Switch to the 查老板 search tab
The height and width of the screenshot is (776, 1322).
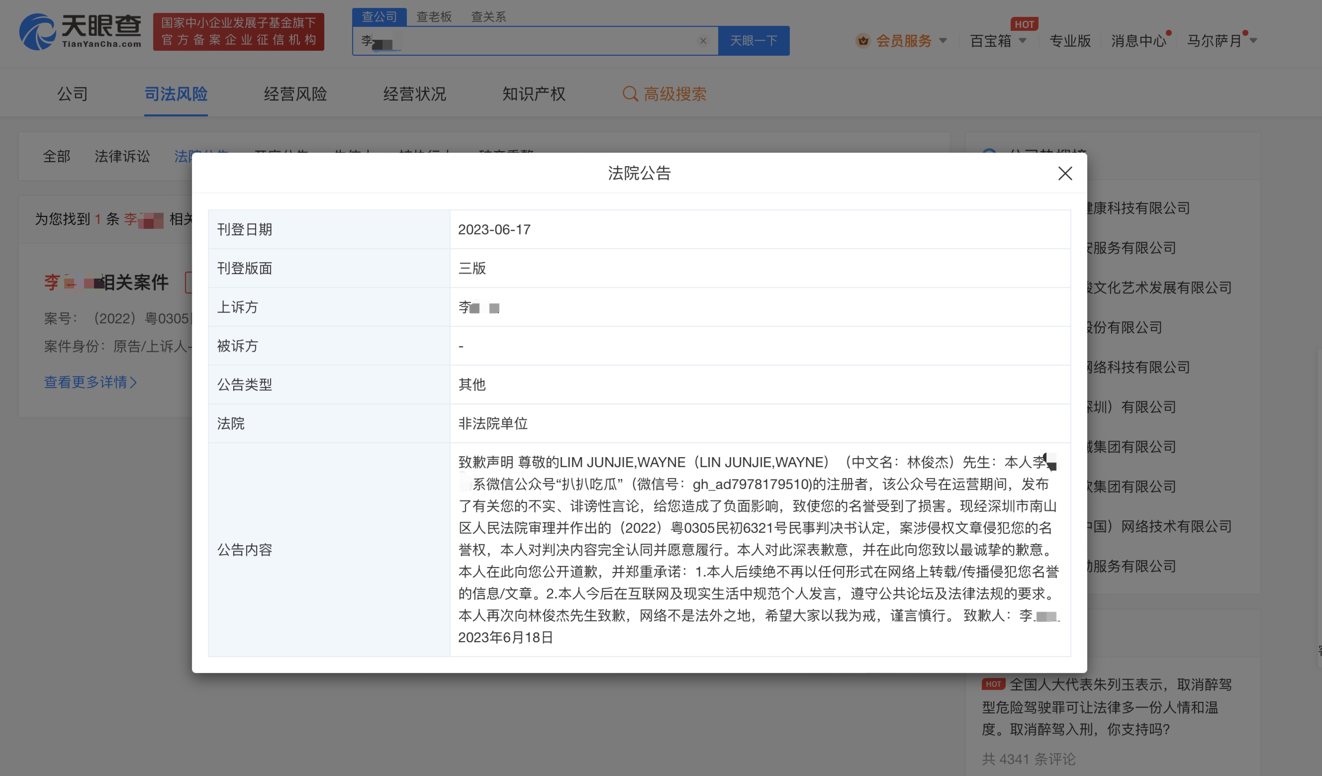click(434, 17)
